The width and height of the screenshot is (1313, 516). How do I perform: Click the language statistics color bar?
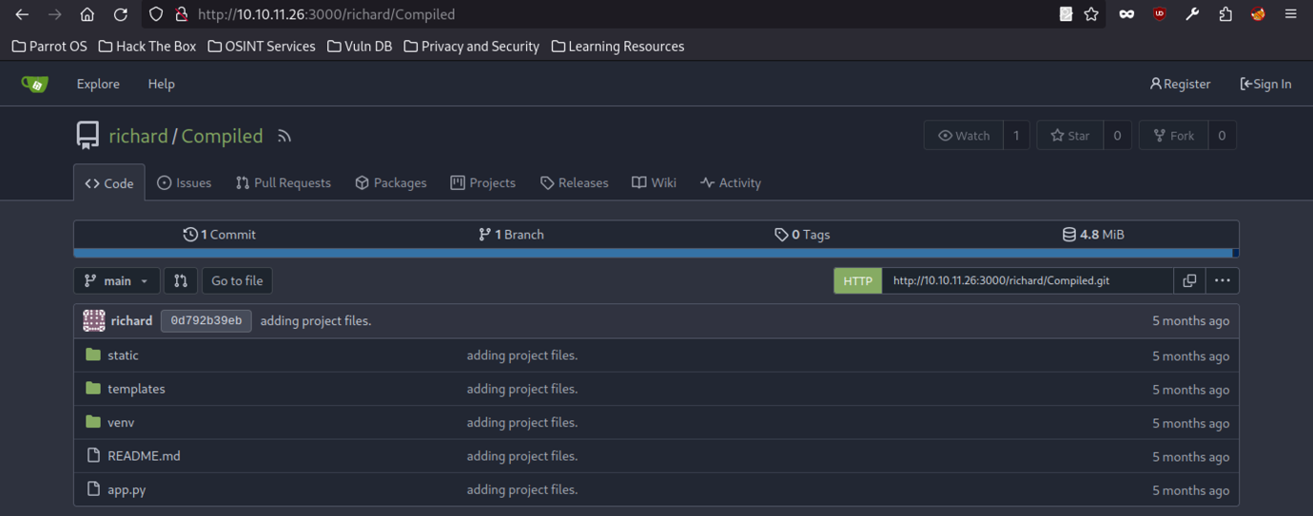(x=656, y=253)
